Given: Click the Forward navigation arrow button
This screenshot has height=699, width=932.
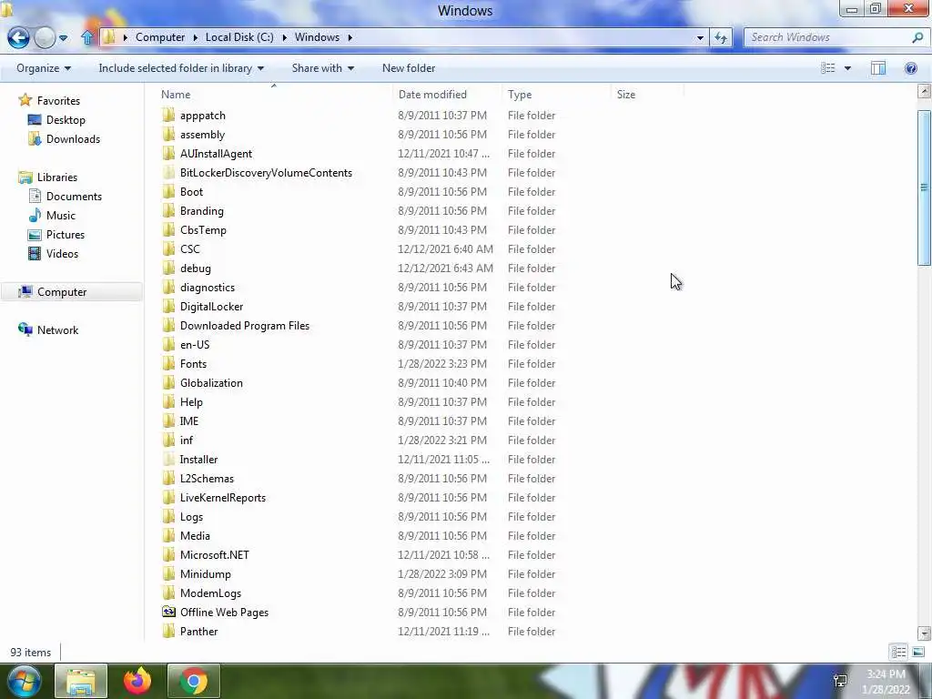Looking at the screenshot, I should pos(45,37).
